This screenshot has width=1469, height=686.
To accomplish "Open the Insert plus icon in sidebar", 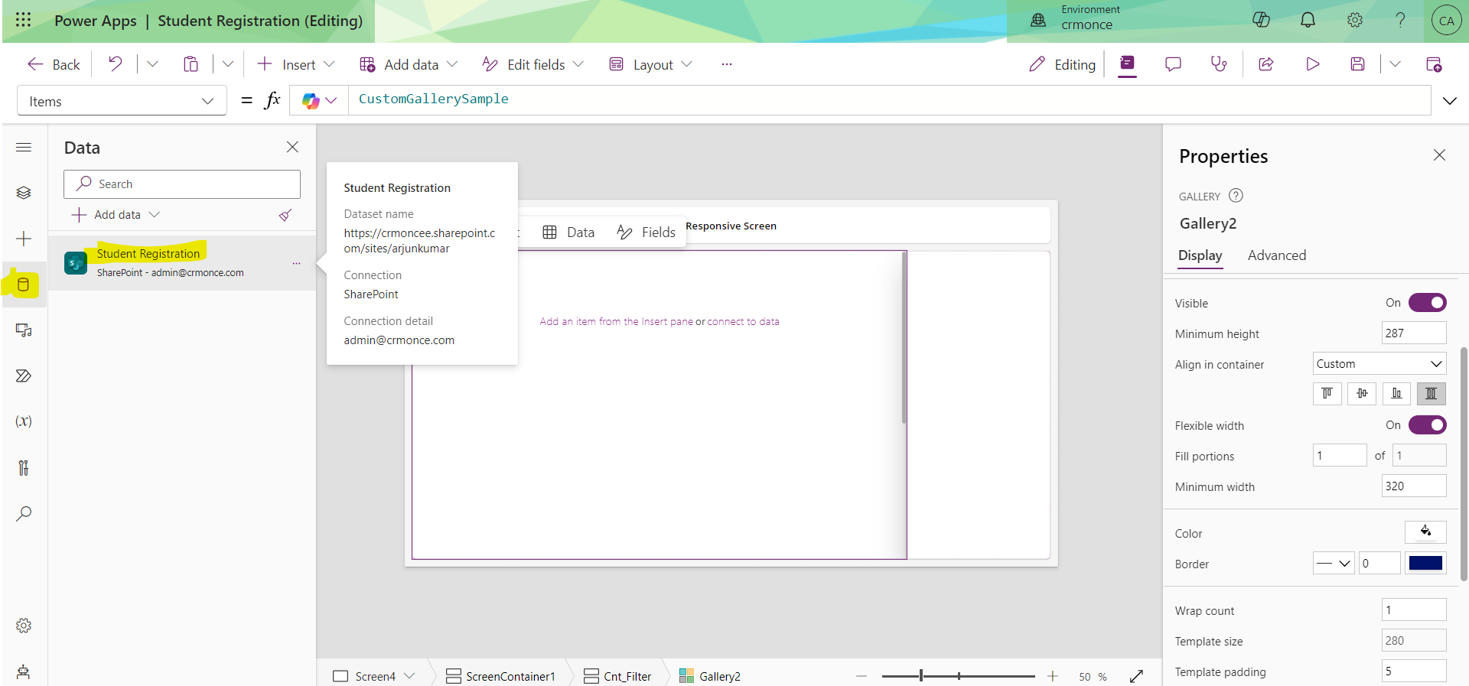I will pyautogui.click(x=24, y=239).
